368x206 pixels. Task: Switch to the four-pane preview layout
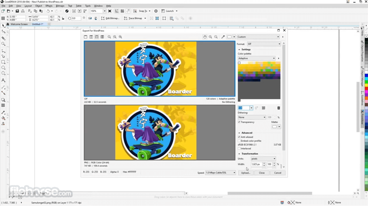coord(102,37)
